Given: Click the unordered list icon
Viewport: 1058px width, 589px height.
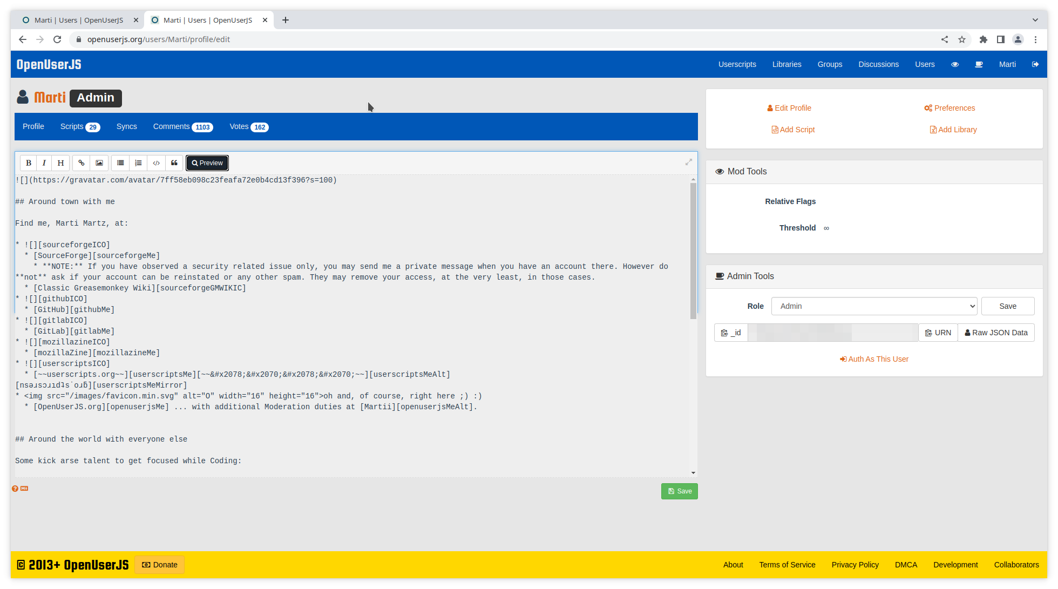Looking at the screenshot, I should [120, 163].
